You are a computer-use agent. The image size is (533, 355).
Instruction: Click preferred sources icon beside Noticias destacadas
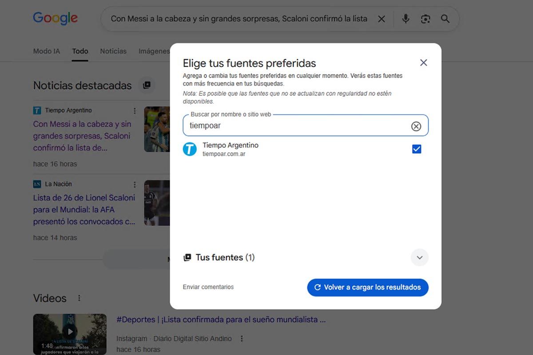pyautogui.click(x=147, y=85)
